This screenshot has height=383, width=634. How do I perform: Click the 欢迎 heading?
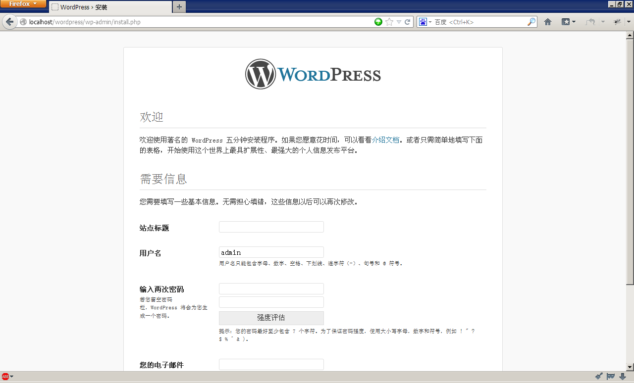(x=152, y=117)
